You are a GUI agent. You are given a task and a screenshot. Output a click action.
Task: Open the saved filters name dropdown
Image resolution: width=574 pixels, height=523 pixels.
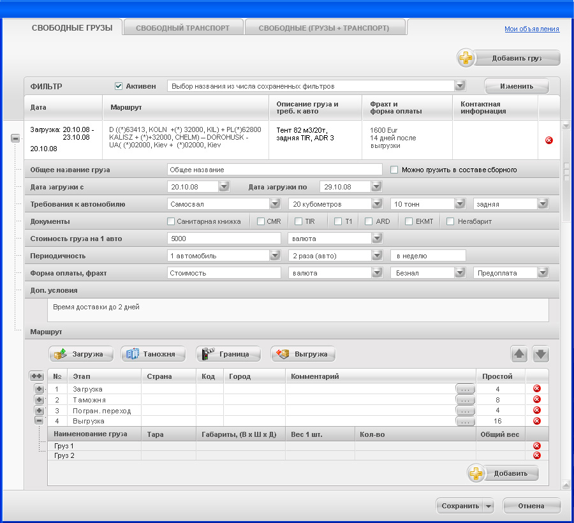click(x=459, y=86)
